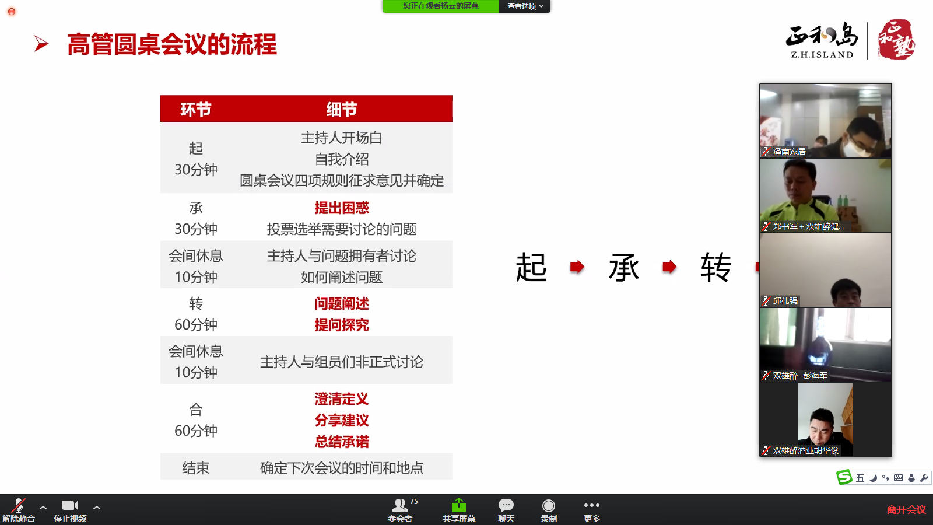Open the More (更多) menu

tap(591, 509)
